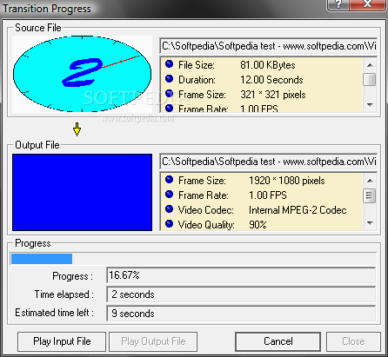This screenshot has height=357, width=388.
Task: Click the blue output file preview
Action: tap(82, 192)
